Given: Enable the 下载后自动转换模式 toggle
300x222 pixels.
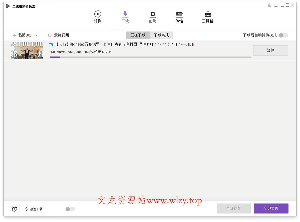Looking at the screenshot, I should pyautogui.click(x=283, y=35).
